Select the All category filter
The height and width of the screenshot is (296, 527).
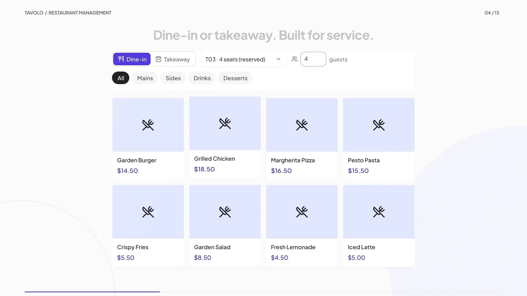pyautogui.click(x=121, y=78)
